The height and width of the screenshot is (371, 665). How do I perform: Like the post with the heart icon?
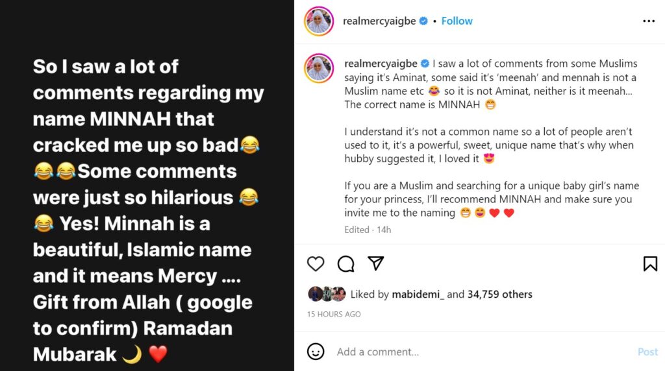(x=316, y=263)
